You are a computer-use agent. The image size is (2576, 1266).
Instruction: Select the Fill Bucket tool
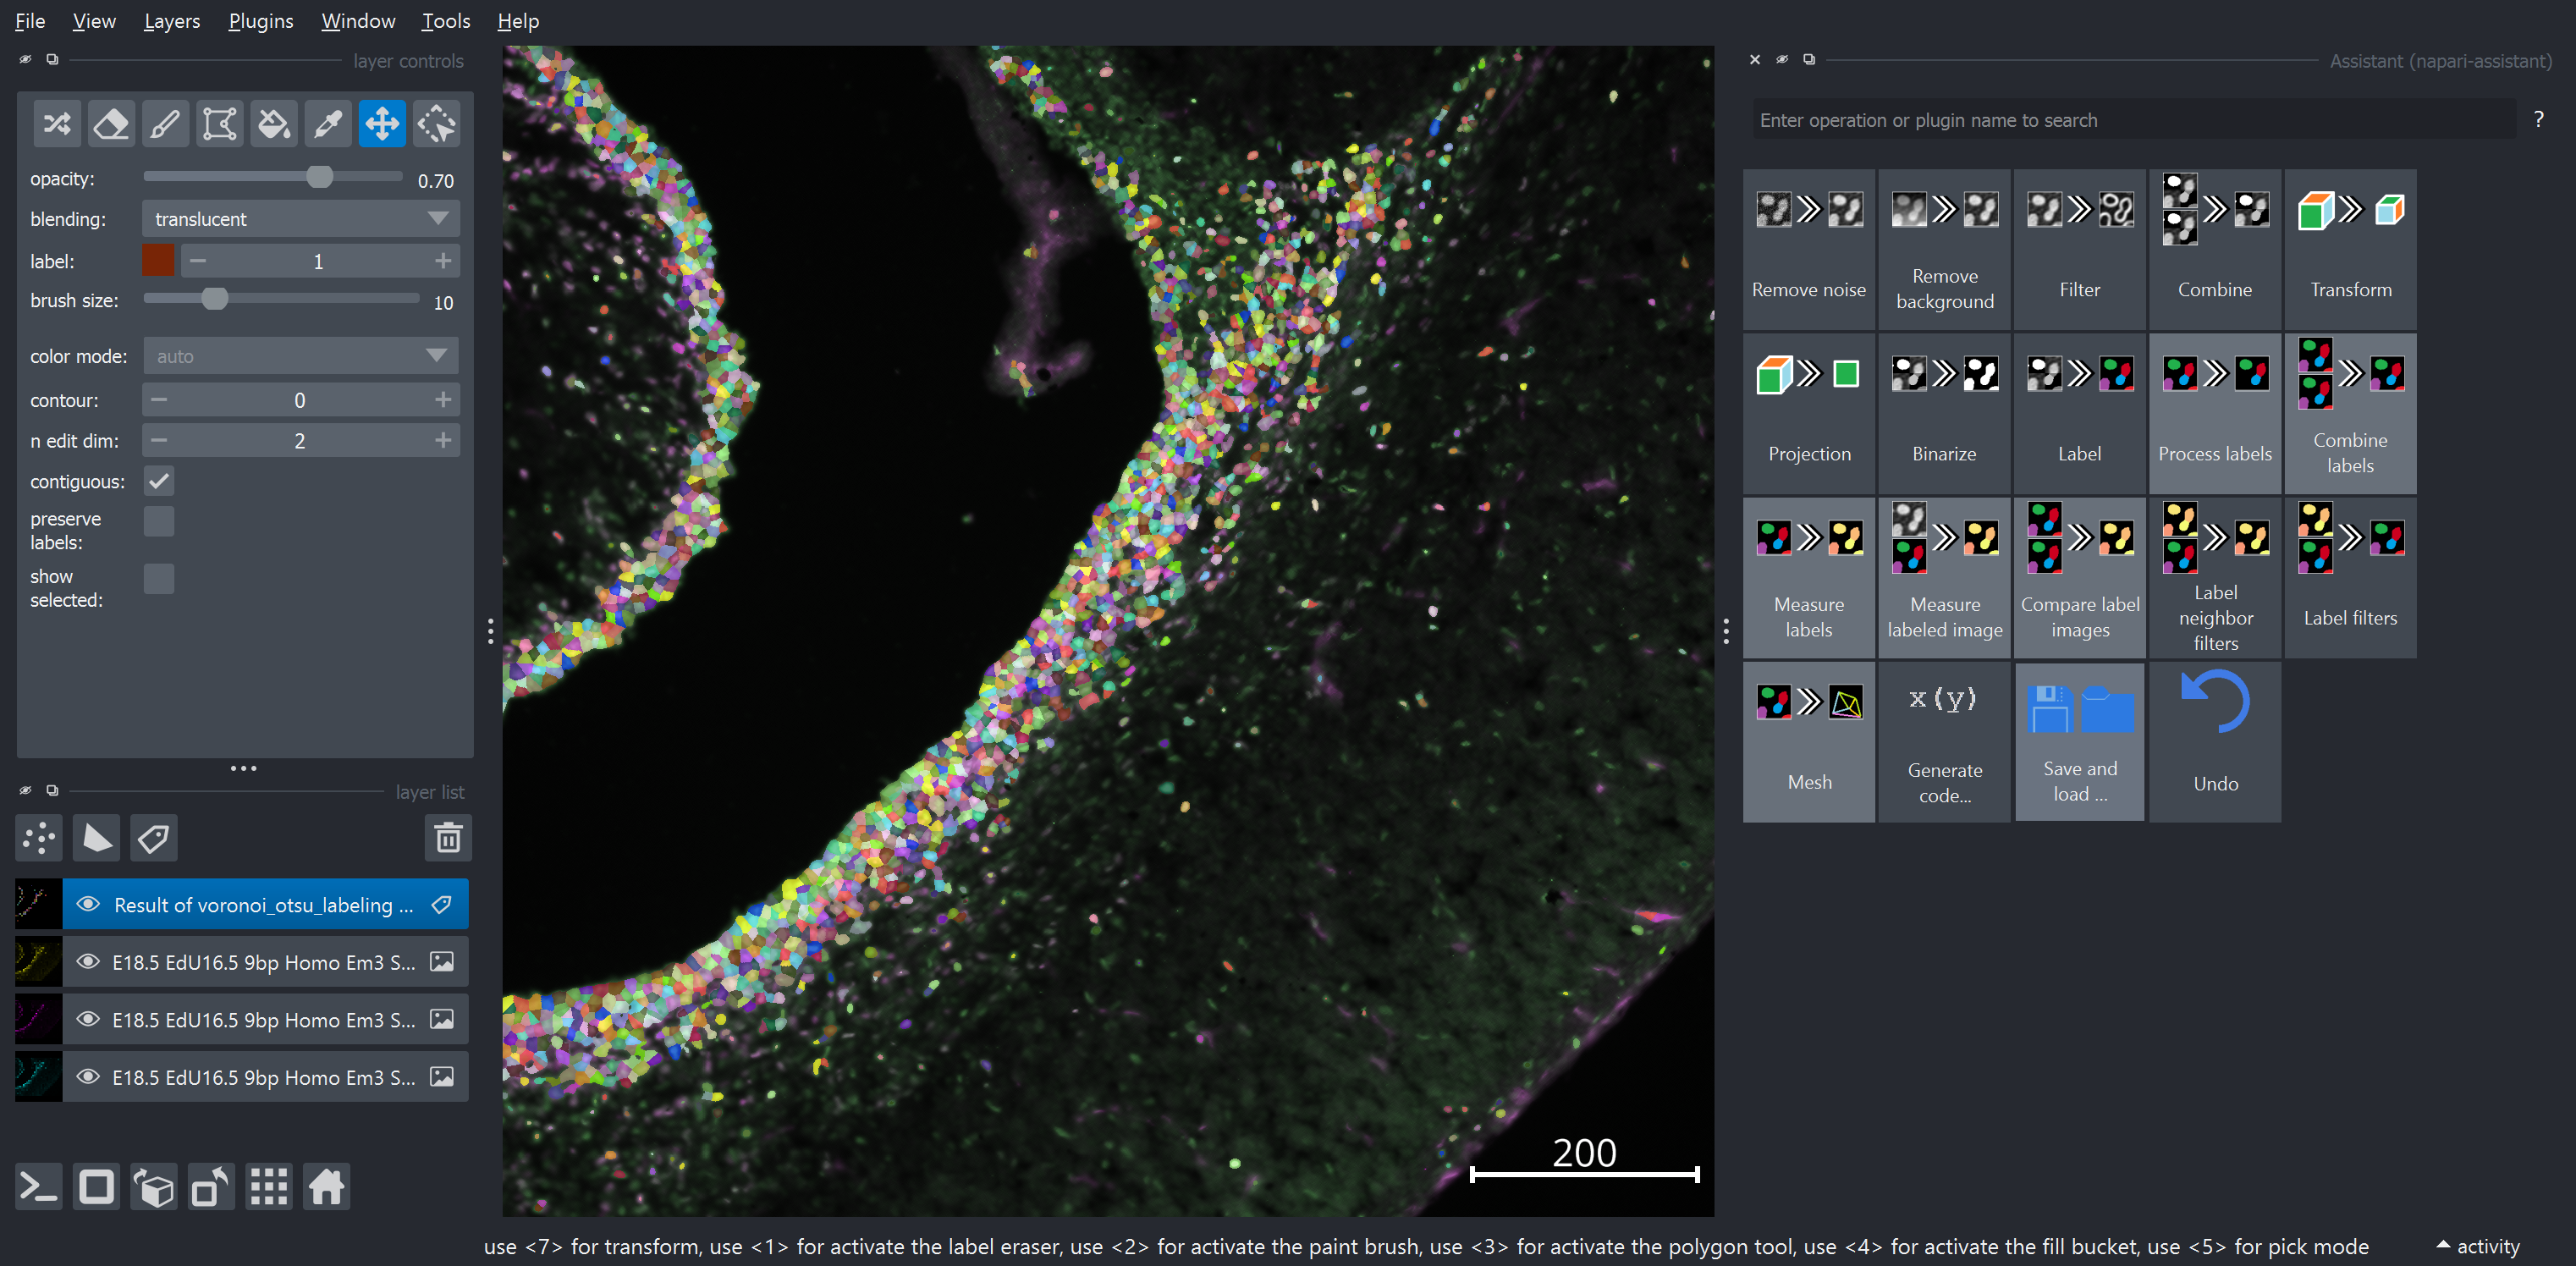[x=272, y=124]
